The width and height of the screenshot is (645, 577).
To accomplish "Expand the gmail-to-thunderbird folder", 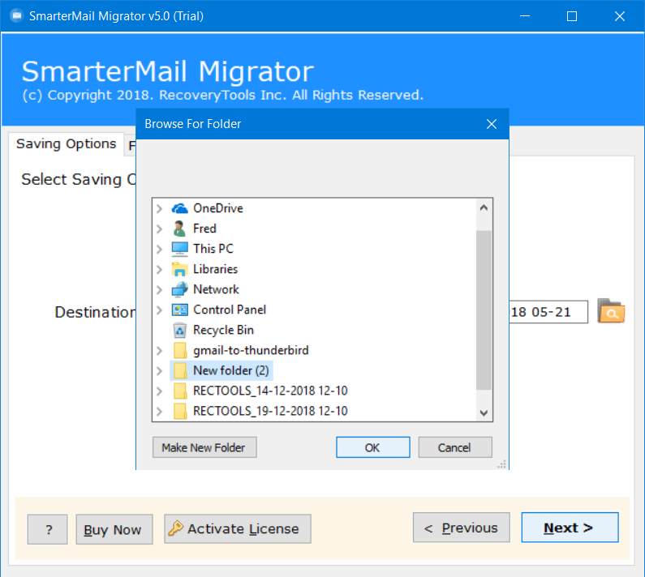I will [x=160, y=351].
